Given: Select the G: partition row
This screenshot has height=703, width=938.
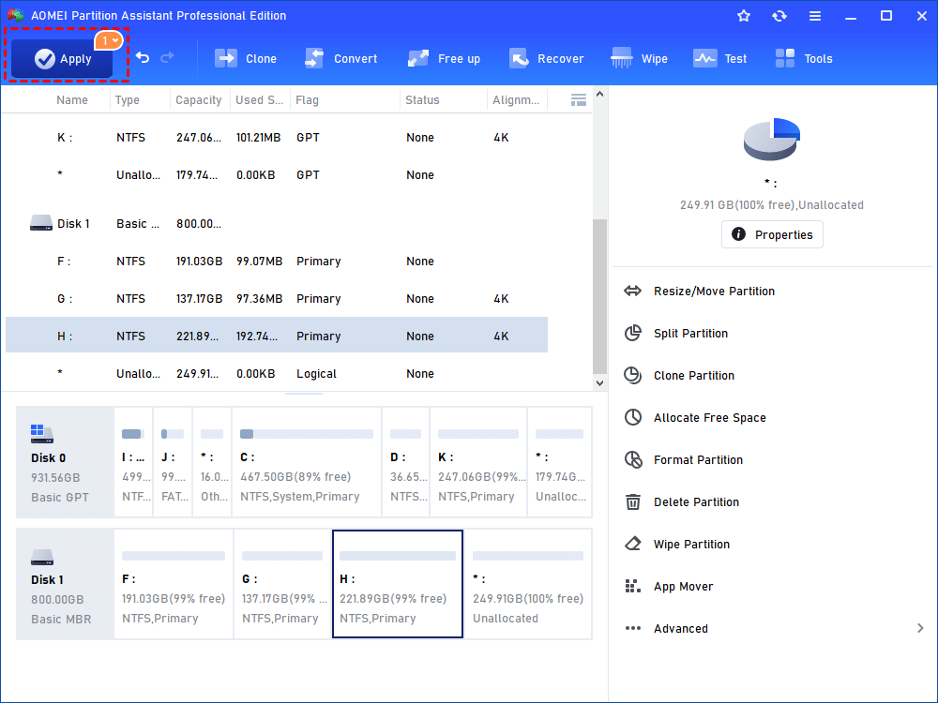Looking at the screenshot, I should pos(277,299).
